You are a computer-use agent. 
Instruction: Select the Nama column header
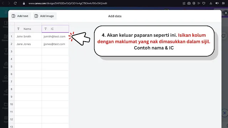click(28, 29)
